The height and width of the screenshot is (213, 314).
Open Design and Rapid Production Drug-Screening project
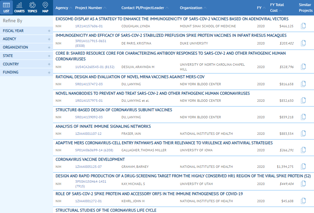click(183, 176)
